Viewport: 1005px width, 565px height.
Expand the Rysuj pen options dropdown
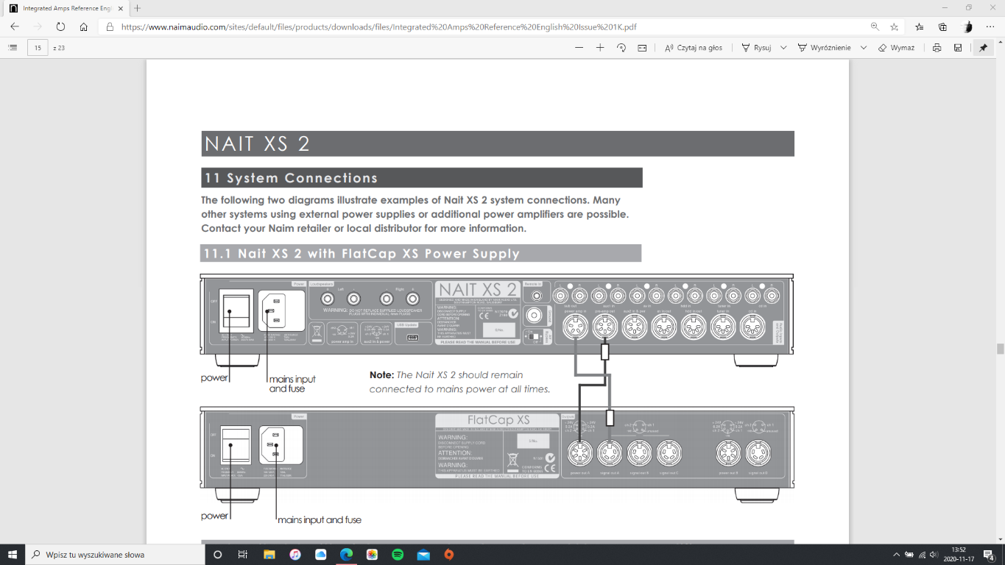coord(783,48)
